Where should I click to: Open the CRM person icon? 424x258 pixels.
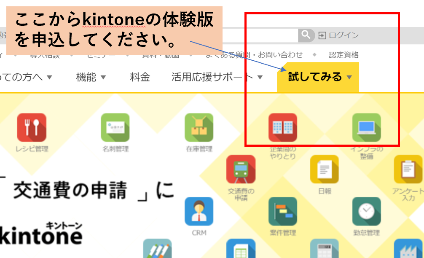pyautogui.click(x=199, y=211)
